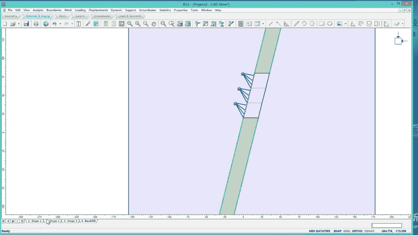418x235 pixels.
Task: Create a new document with the New icon
Action: point(5,24)
